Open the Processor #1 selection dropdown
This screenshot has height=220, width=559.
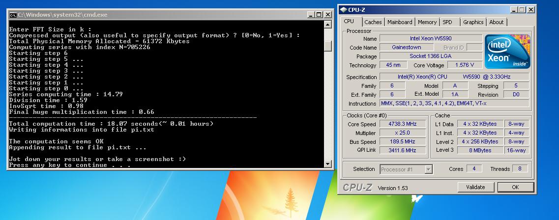407,169
